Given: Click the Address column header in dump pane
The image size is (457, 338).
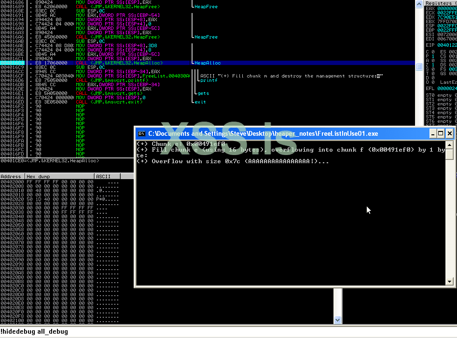Looking at the screenshot, I should coord(12,176).
